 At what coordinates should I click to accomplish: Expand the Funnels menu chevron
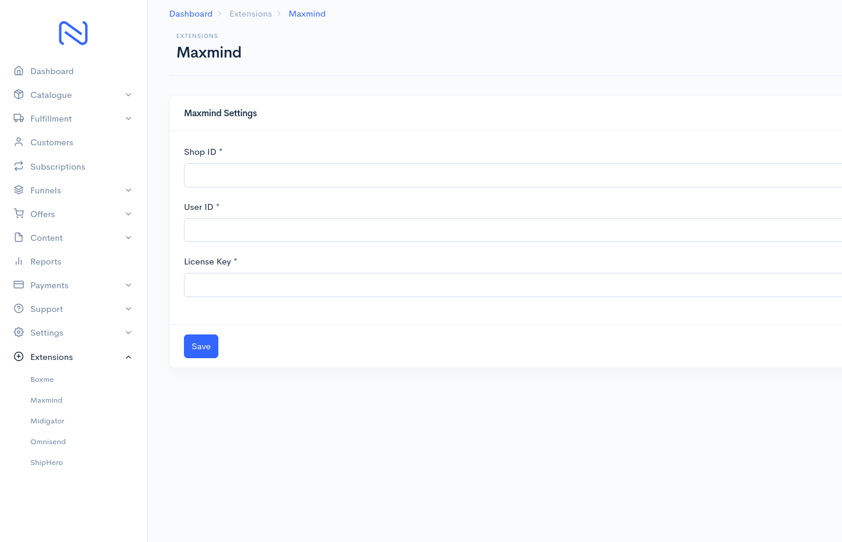[128, 190]
